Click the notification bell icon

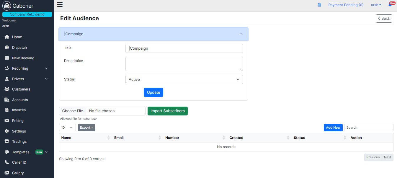point(390,5)
